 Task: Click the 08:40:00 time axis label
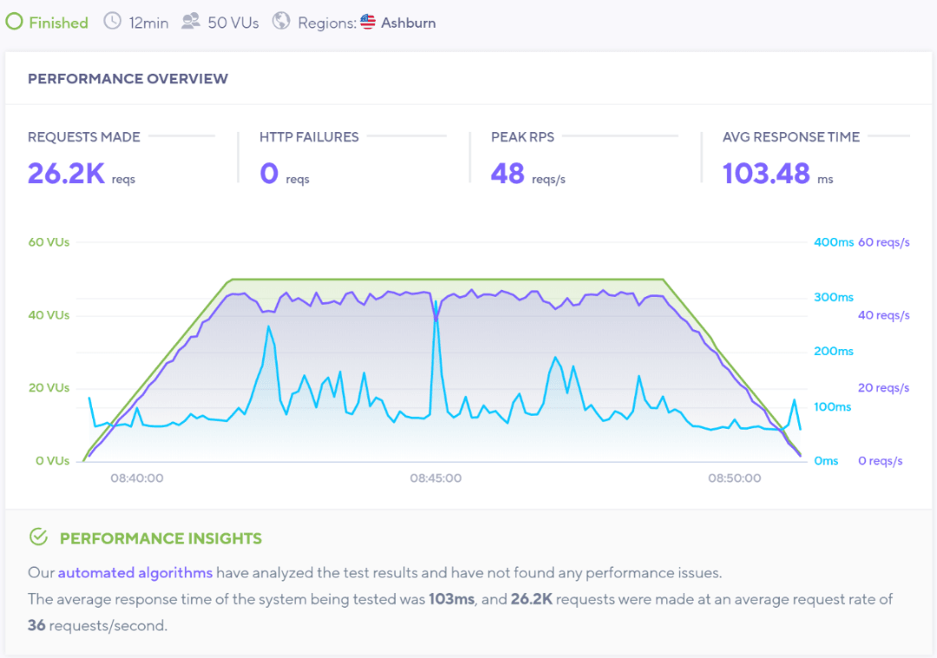(x=136, y=478)
